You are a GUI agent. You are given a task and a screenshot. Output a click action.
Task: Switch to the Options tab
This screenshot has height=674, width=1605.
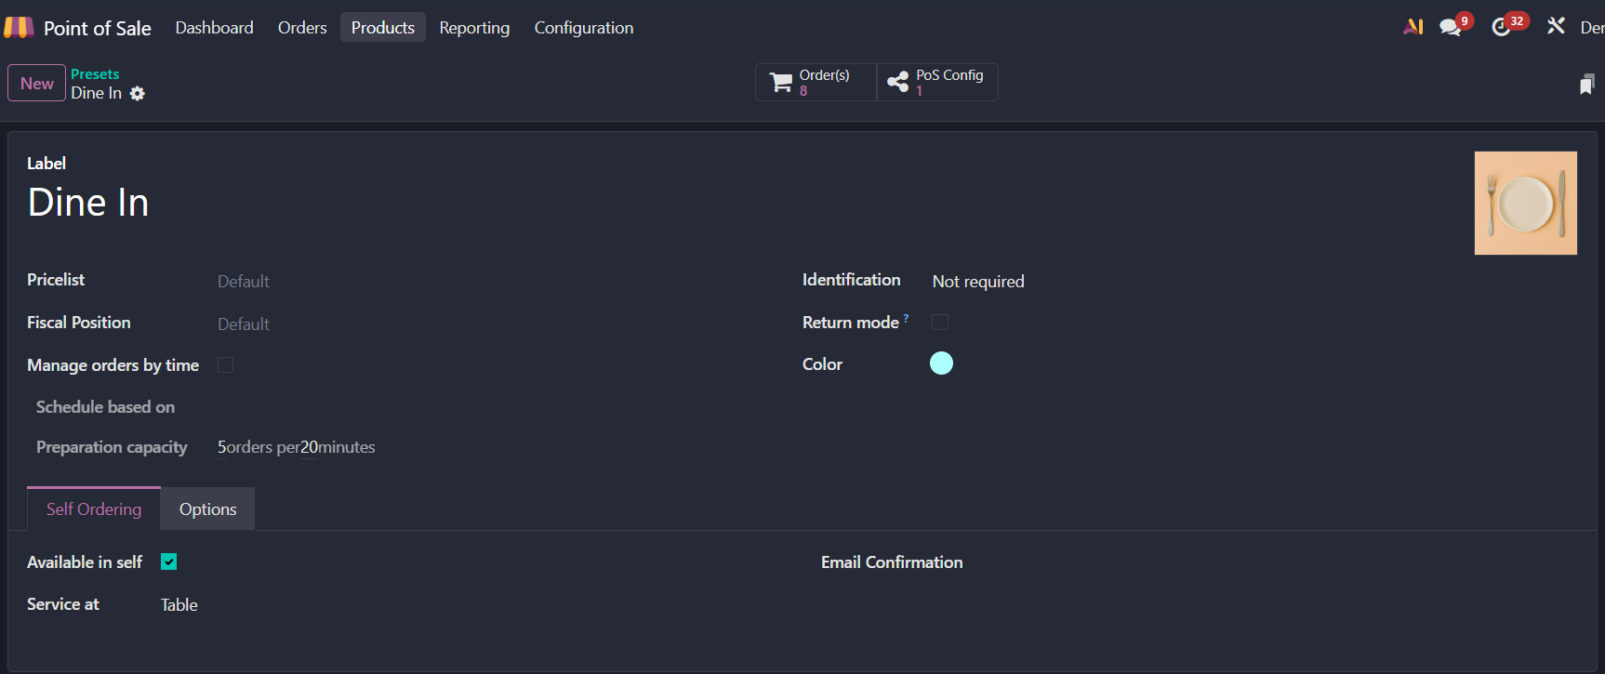click(207, 509)
